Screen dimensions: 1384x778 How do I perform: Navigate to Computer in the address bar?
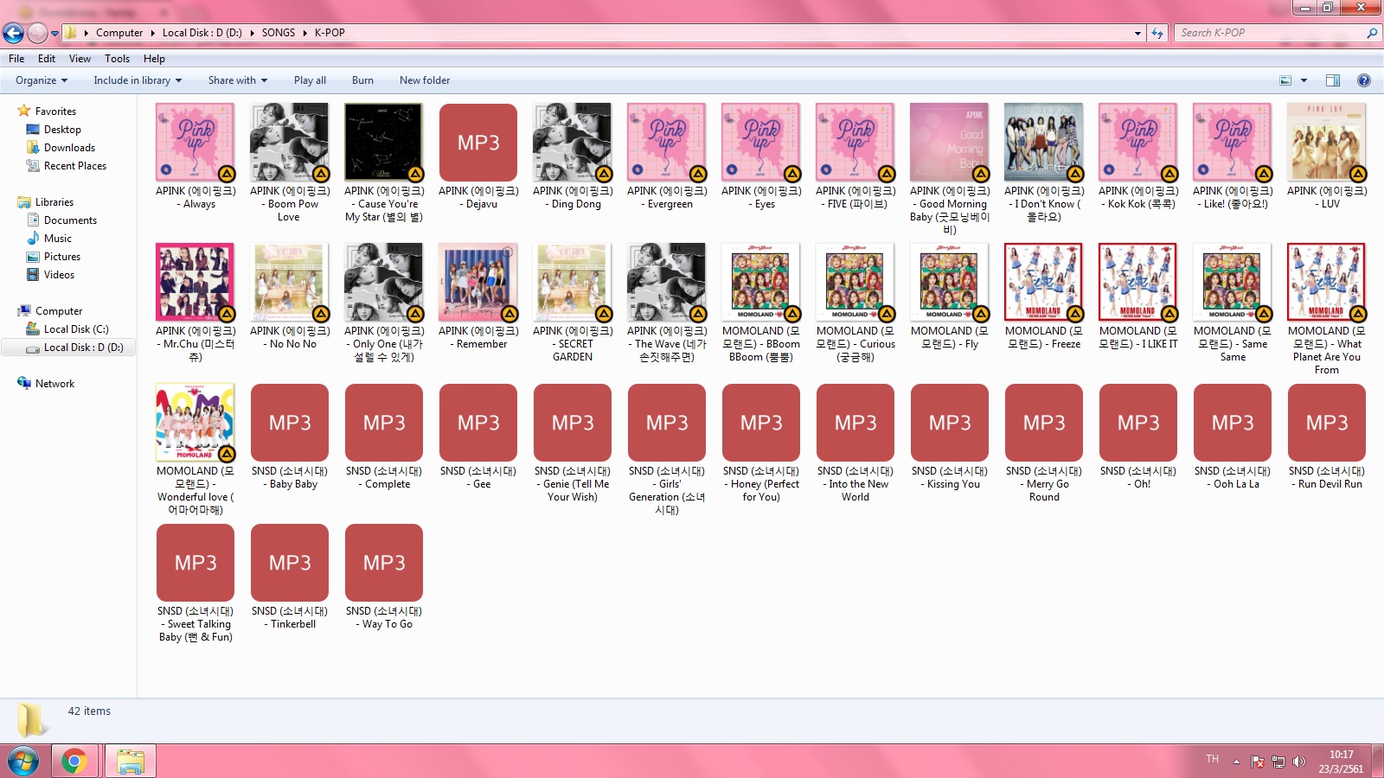pos(119,33)
